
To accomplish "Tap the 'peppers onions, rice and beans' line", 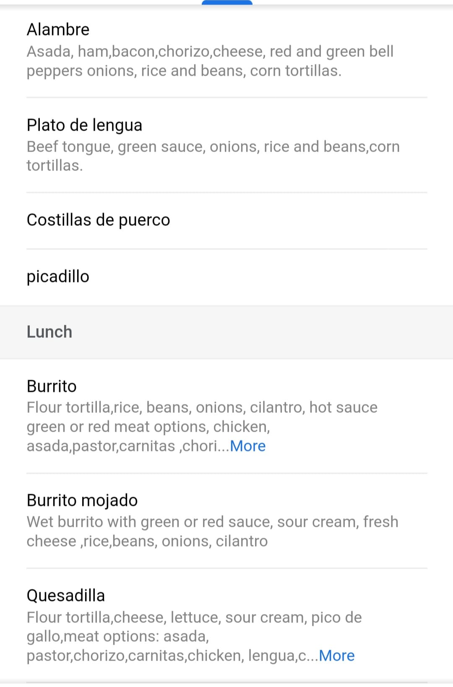I will [x=184, y=71].
